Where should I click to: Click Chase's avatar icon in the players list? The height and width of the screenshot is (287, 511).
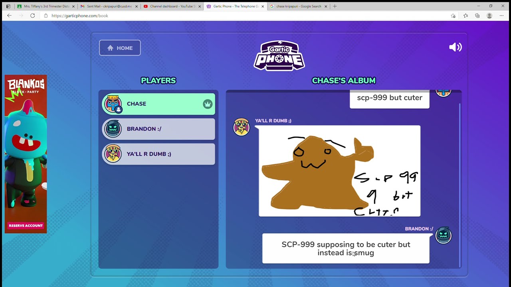113,104
